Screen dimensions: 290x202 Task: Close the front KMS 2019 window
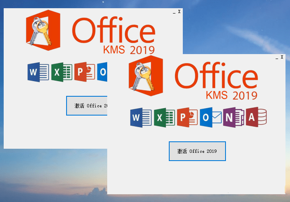click(x=282, y=57)
